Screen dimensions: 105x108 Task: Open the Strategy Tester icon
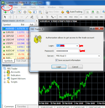(40, 12)
